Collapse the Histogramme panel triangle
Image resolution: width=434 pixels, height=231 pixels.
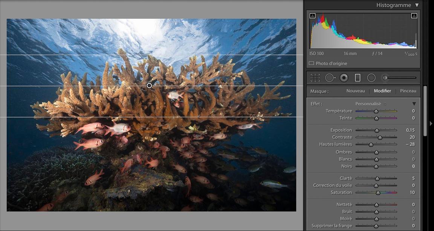click(x=417, y=5)
